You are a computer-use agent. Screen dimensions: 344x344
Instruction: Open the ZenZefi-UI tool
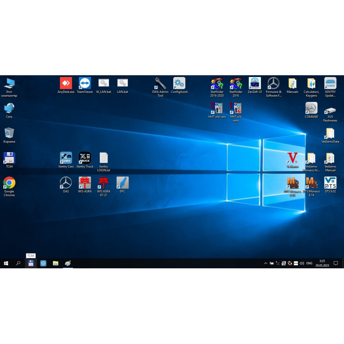[x=255, y=84]
